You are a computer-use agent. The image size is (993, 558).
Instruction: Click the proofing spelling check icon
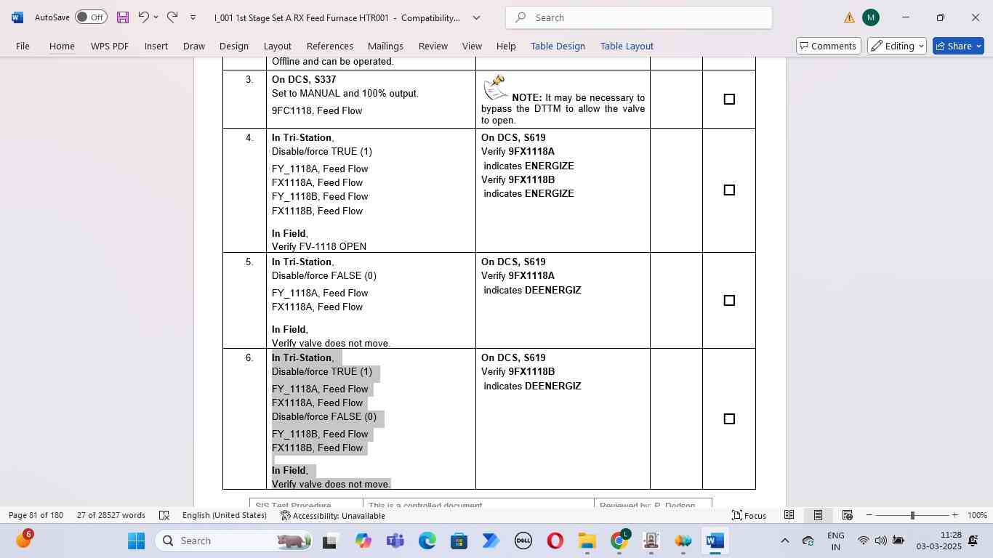coord(164,515)
